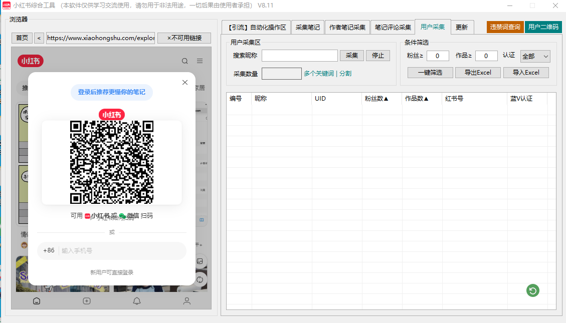This screenshot has height=323, width=566.
Task: Select the home icon in bottom navigation
Action: point(36,301)
